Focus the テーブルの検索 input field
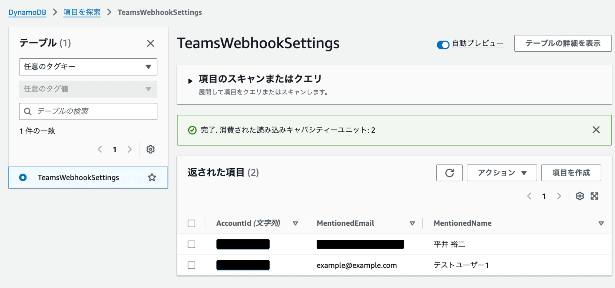615x288 pixels. [88, 111]
